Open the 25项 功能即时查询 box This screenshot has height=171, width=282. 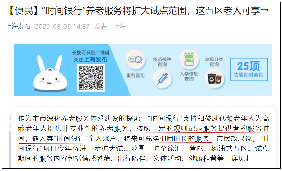pos(249,69)
